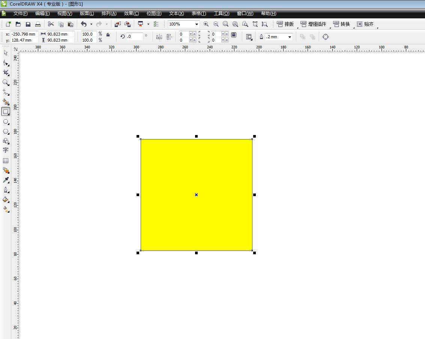Select the Table tool
Viewport: 425px width, 339px height.
6,160
